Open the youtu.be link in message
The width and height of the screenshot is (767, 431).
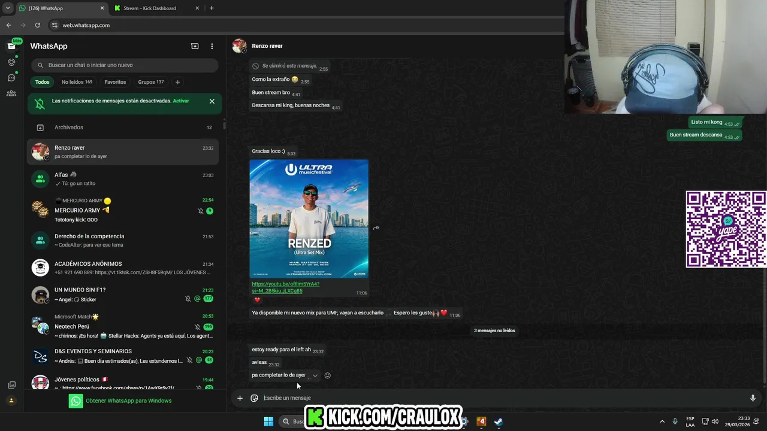pos(286,287)
